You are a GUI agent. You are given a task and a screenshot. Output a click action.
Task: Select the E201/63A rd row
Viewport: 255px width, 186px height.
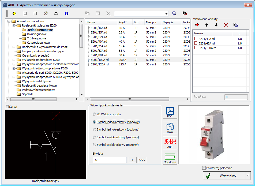pos(138,51)
